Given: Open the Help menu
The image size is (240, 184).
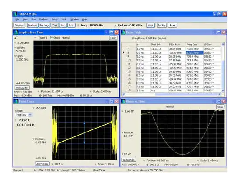Looking at the screenshot, I should tap(85, 19).
